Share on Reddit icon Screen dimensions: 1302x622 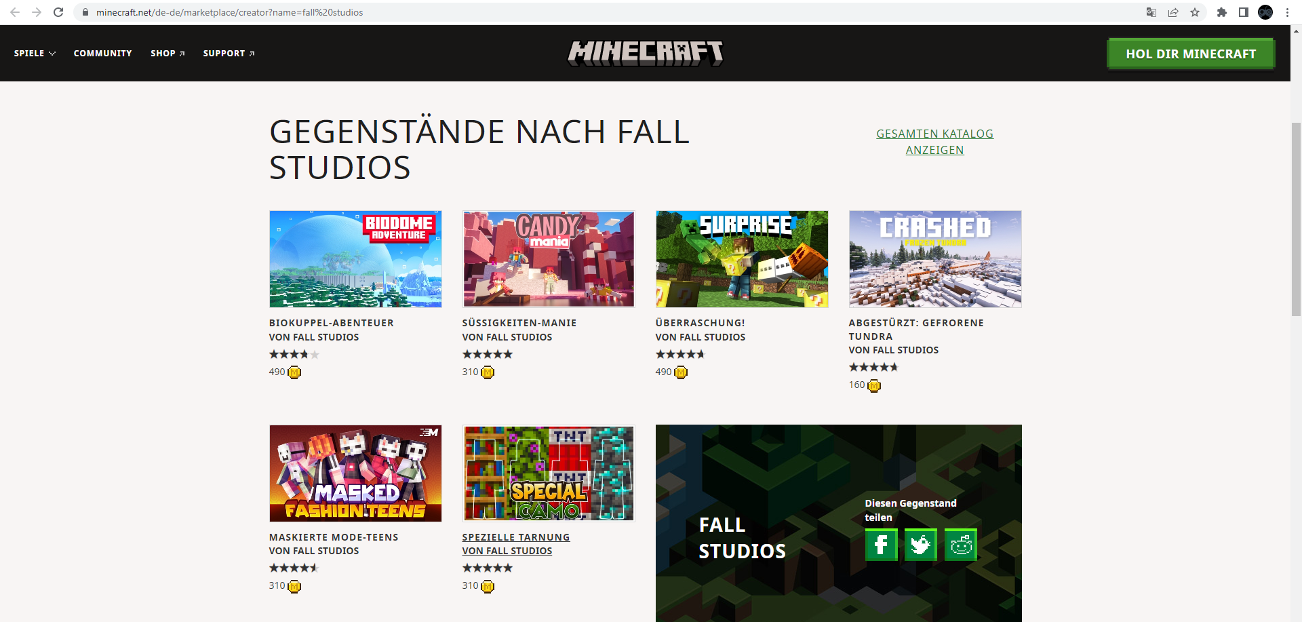960,545
